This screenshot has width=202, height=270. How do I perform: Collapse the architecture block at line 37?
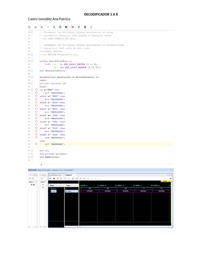pyautogui.click(x=32, y=77)
